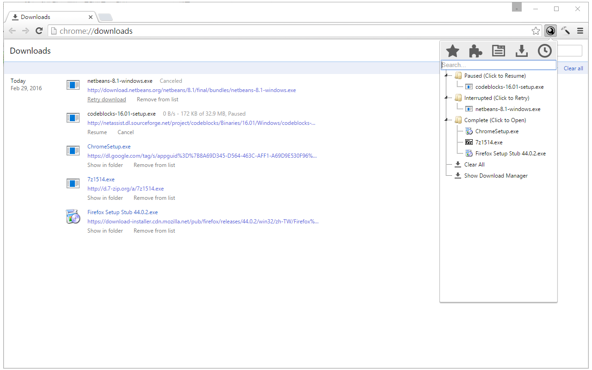Open 7z1514.exe from popup tree
Viewport: 592px width, 370px height.
tap(489, 142)
